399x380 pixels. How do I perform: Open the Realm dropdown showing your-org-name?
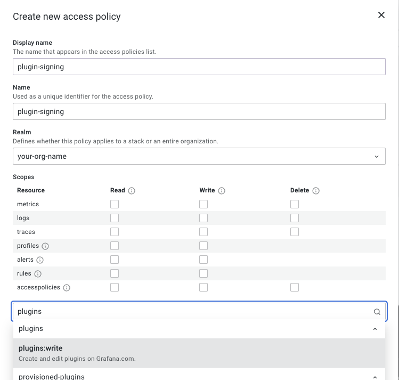[x=199, y=157]
